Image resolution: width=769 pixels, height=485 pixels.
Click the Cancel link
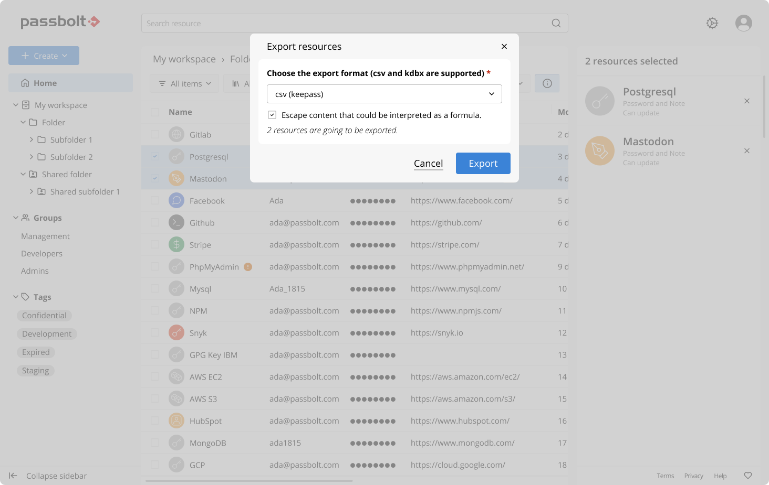(429, 163)
